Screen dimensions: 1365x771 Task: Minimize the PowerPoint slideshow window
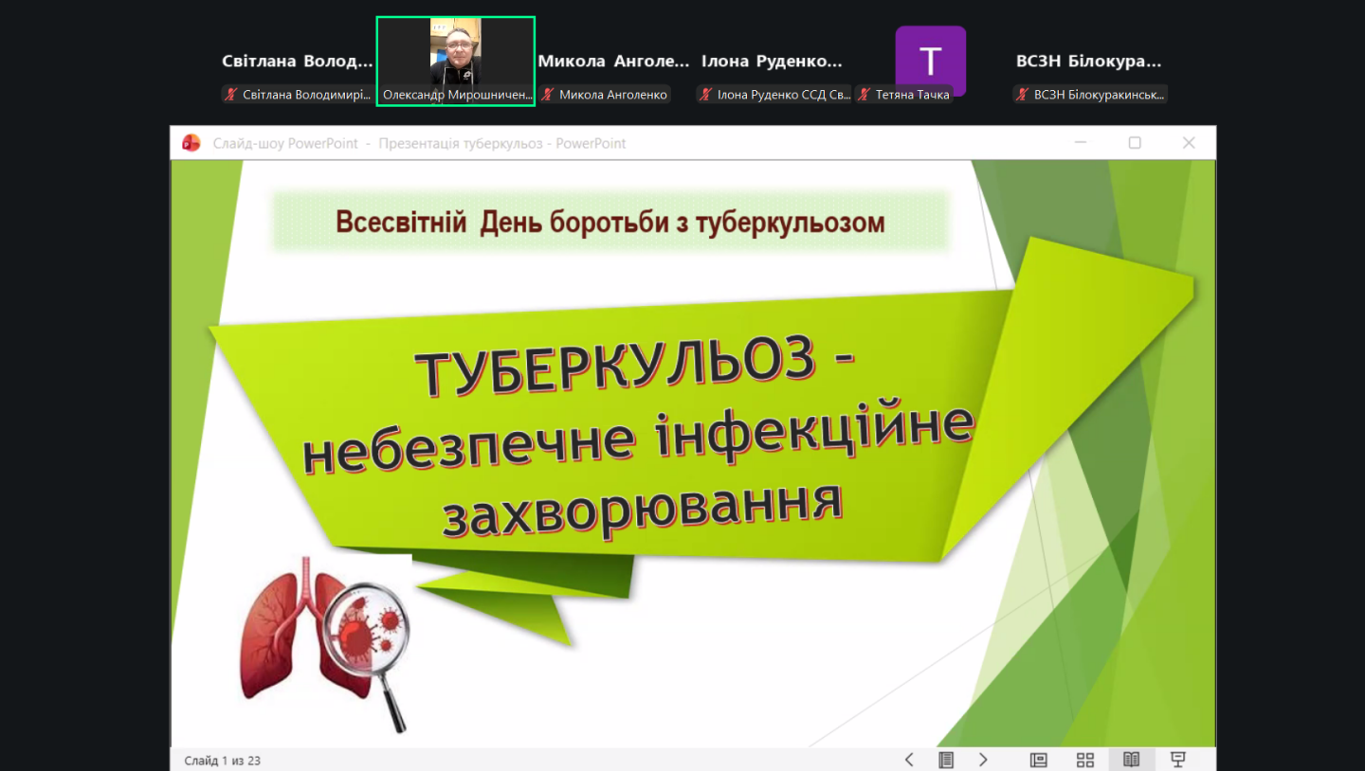[1081, 143]
